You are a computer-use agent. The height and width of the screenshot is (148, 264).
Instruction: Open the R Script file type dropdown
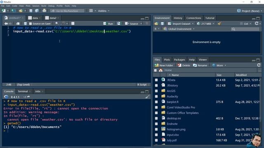click(x=143, y=85)
